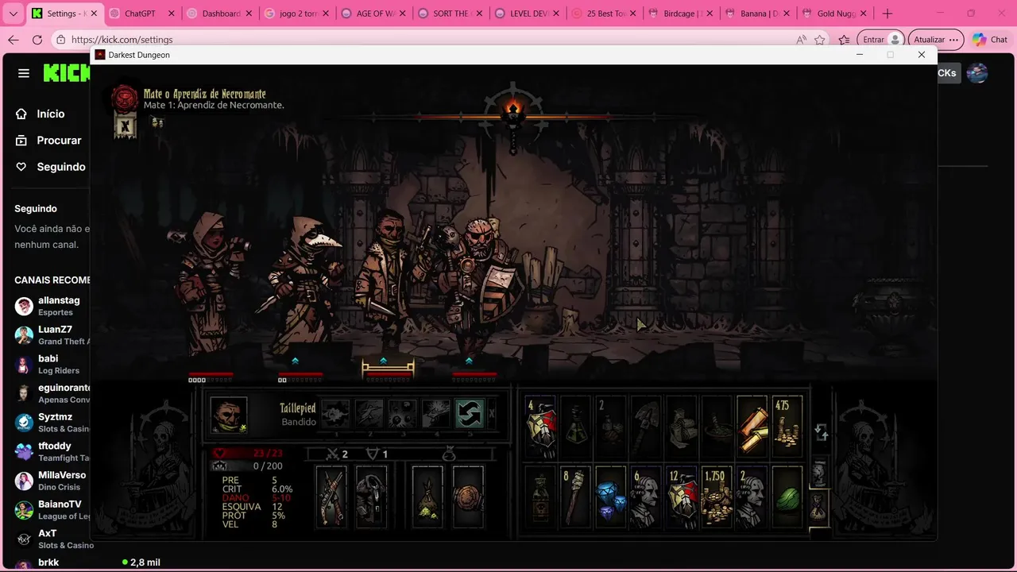Click the equipped weapon slot
This screenshot has height=572, width=1017.
pyautogui.click(x=331, y=497)
